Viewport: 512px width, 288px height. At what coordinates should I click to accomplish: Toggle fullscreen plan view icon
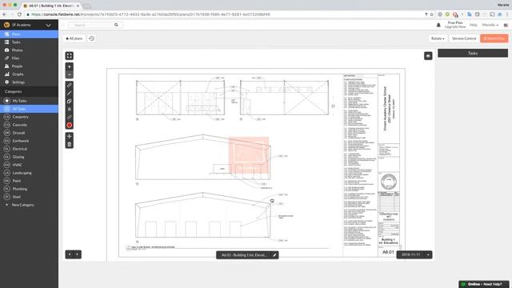pyautogui.click(x=70, y=56)
